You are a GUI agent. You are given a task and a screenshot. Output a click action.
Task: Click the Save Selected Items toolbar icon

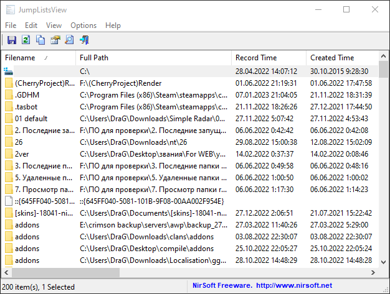click(11, 40)
